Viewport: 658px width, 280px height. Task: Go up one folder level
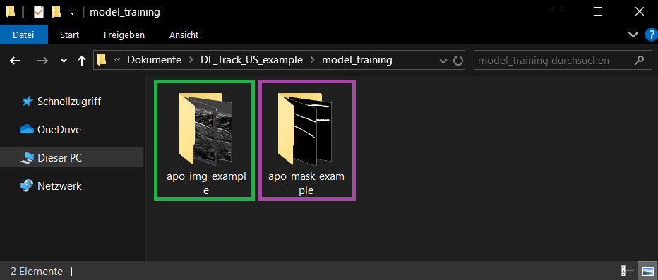click(82, 61)
